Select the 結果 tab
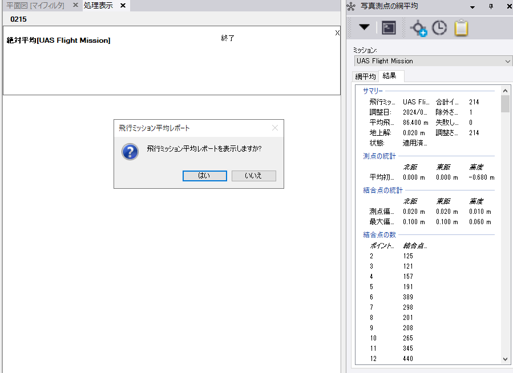 pos(390,76)
